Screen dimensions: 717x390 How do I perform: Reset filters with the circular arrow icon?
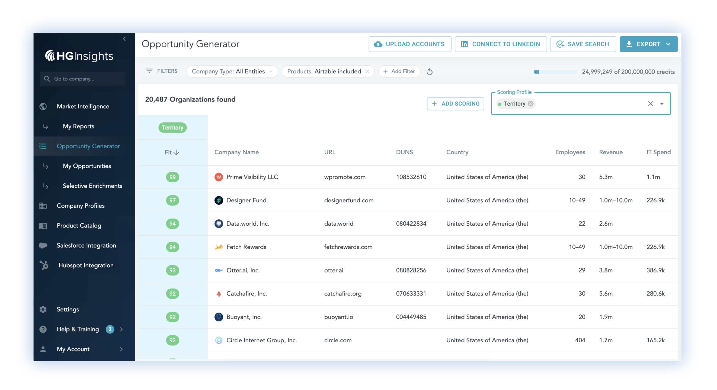pos(430,72)
